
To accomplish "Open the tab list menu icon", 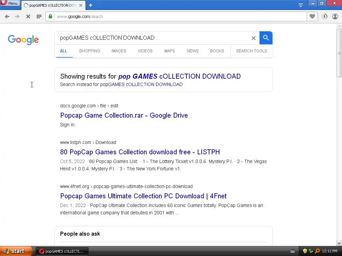I will click(301, 5).
